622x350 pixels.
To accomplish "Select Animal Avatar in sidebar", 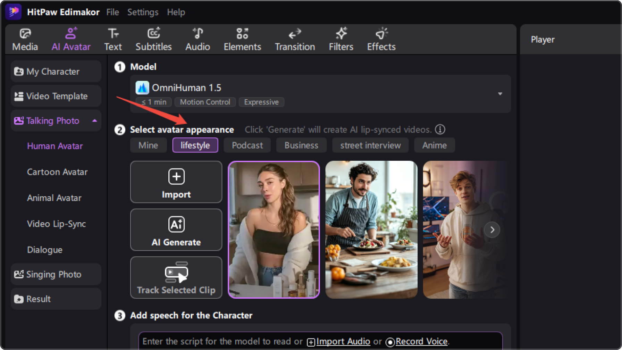I will pos(54,198).
